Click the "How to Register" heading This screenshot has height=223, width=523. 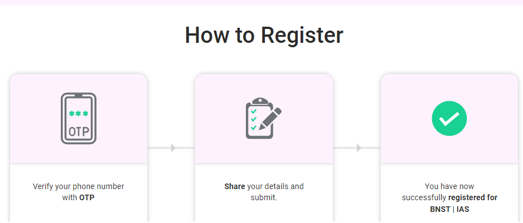264,35
